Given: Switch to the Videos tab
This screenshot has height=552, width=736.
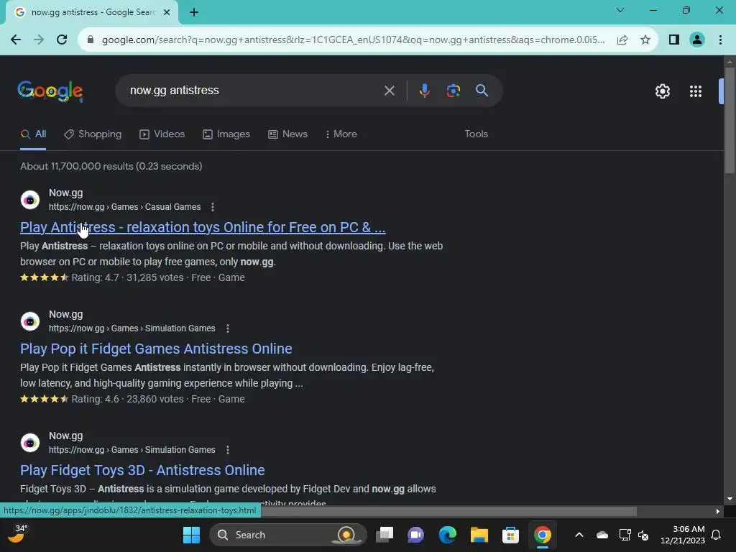Looking at the screenshot, I should tap(162, 134).
